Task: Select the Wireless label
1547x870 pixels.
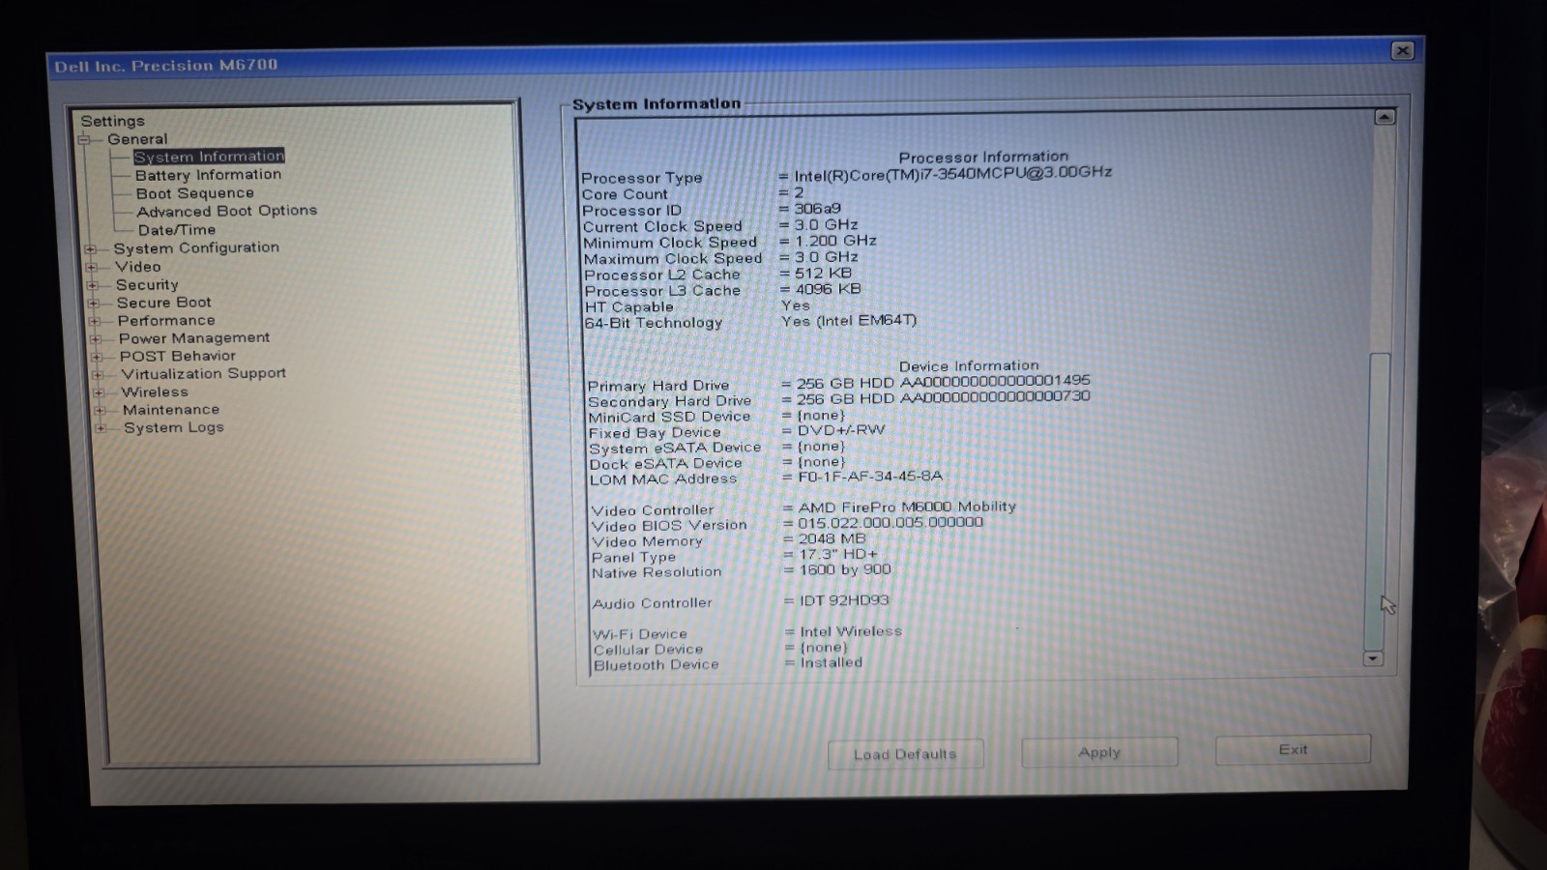Action: click(155, 391)
